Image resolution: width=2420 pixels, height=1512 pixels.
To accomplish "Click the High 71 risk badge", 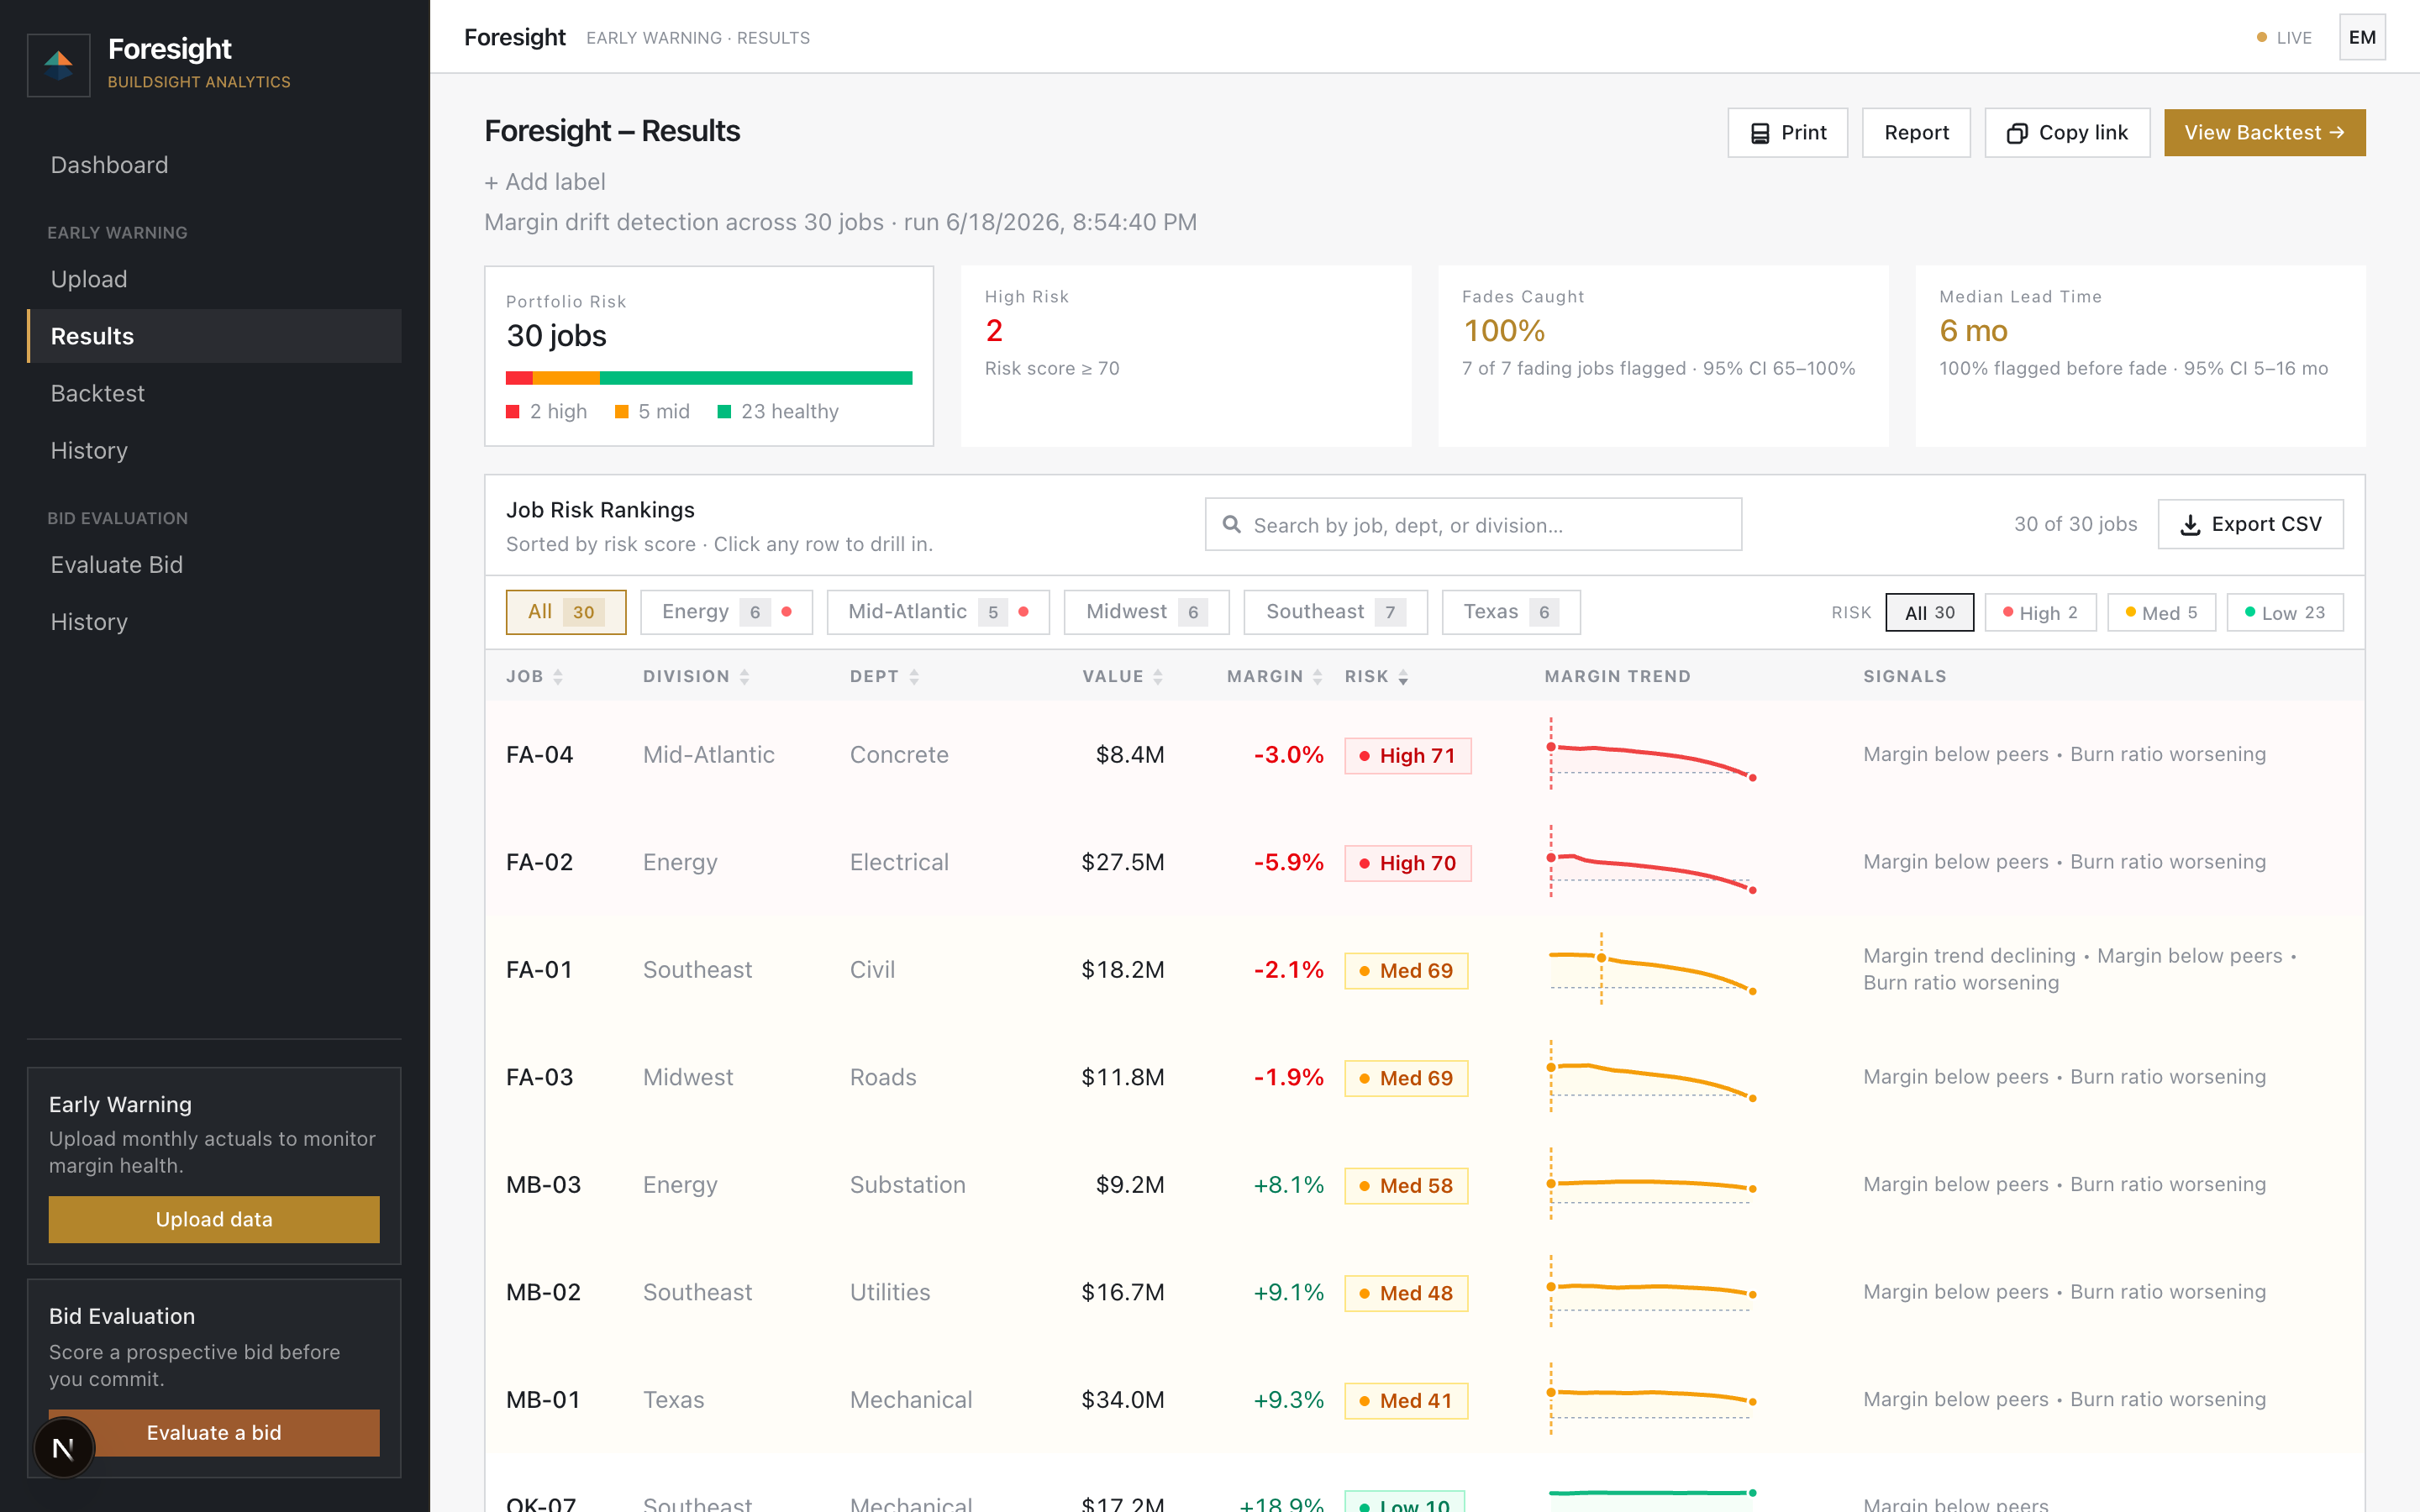I will pos(1407,756).
